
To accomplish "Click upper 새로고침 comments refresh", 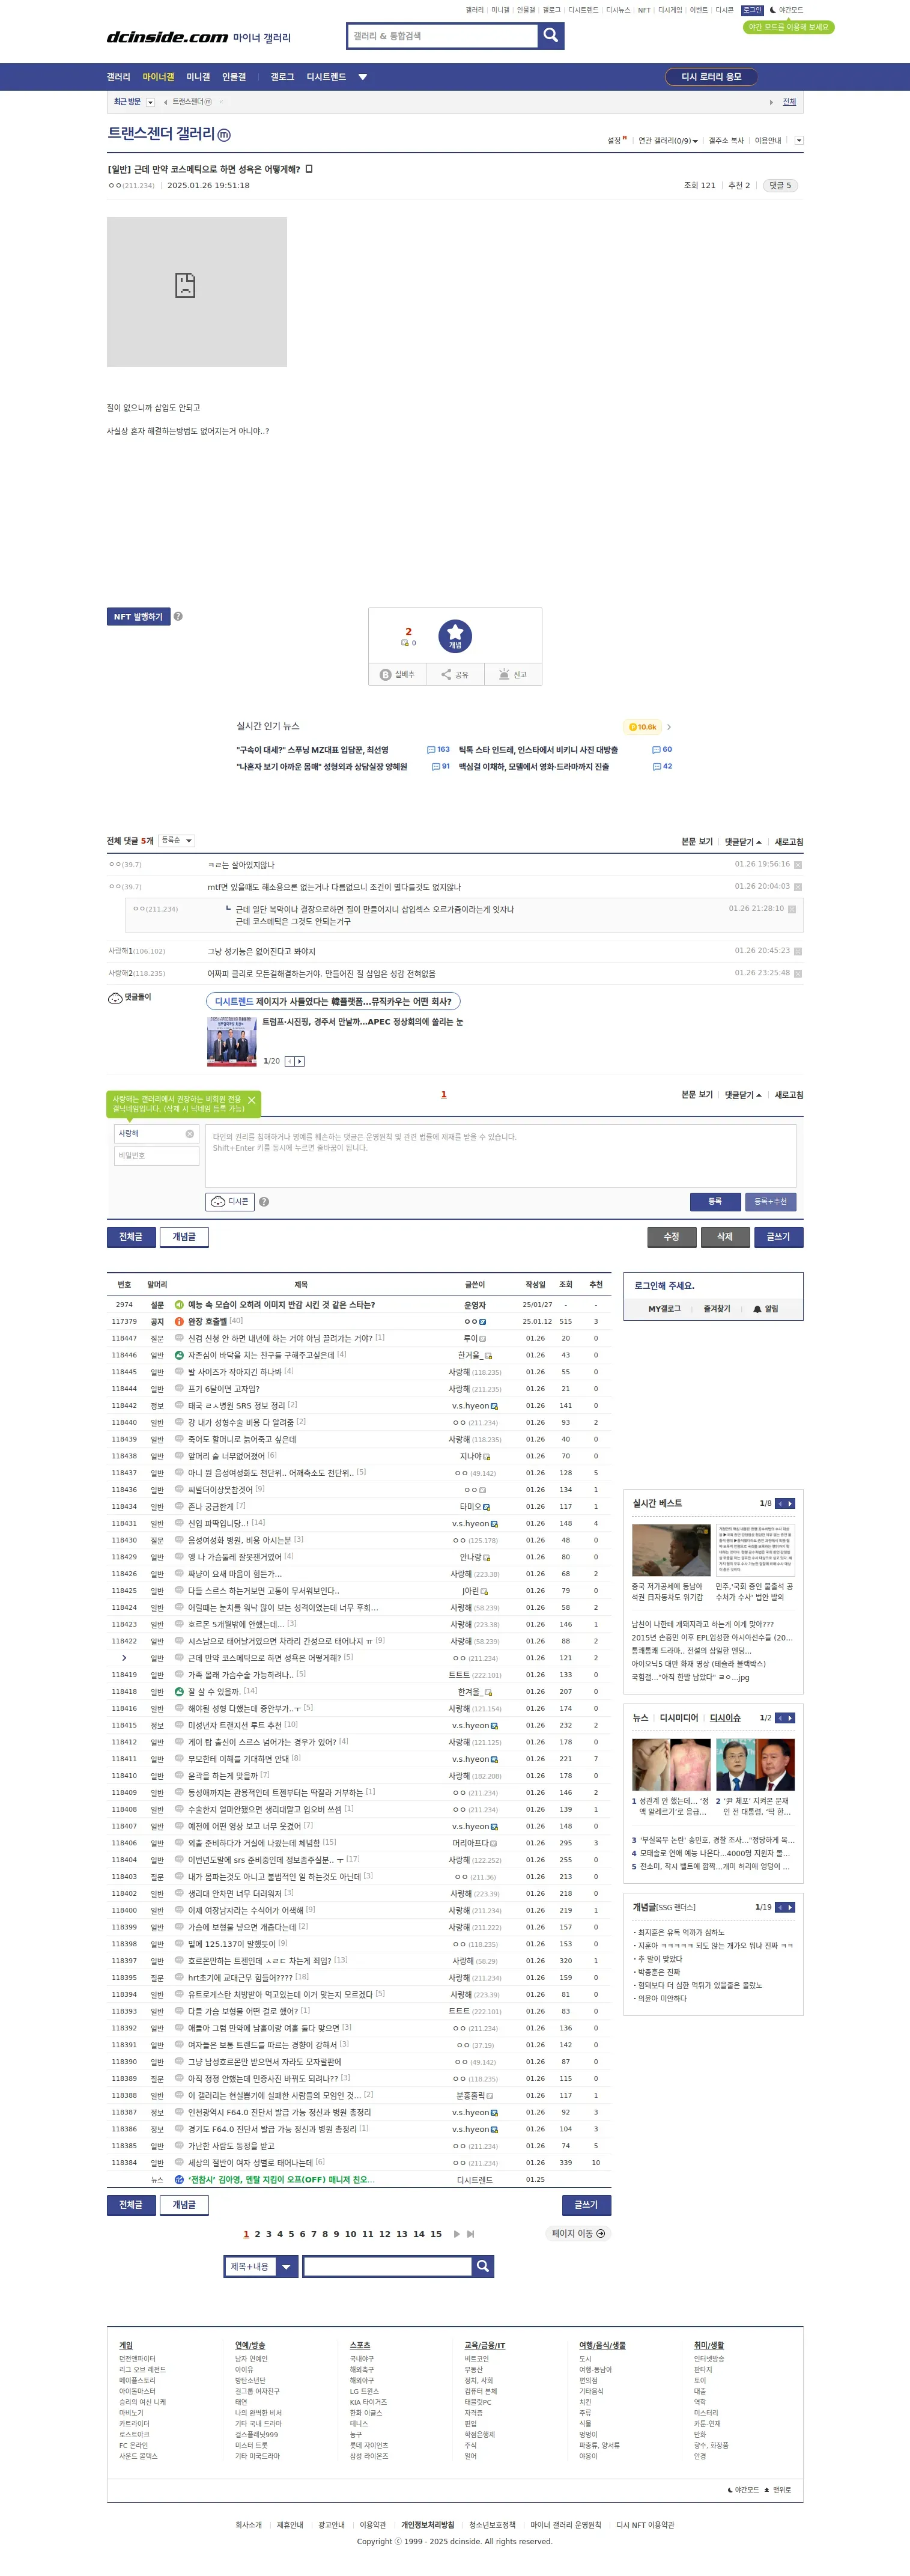I will click(x=788, y=842).
